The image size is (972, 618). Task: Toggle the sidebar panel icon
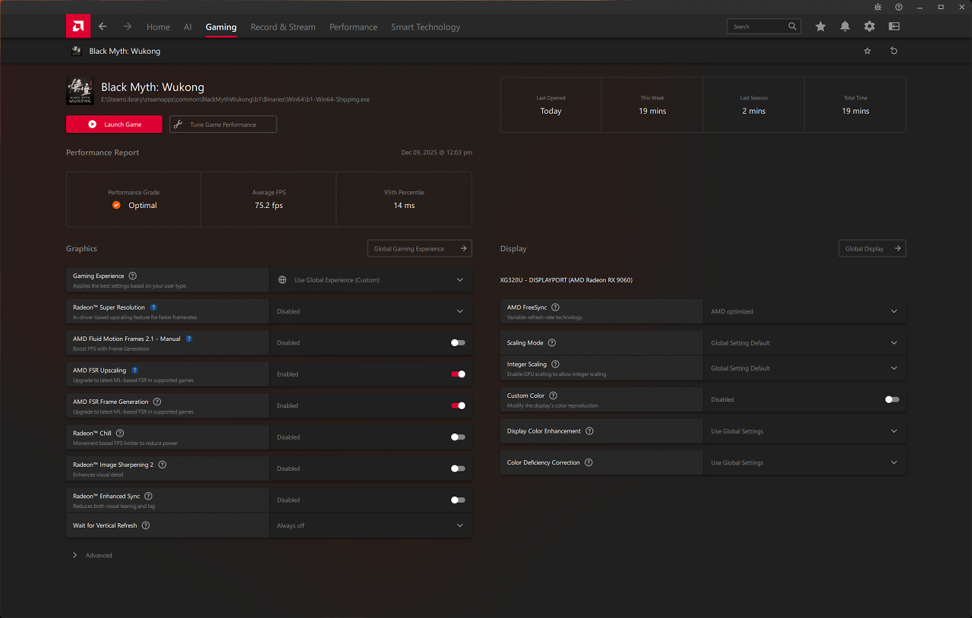894,27
